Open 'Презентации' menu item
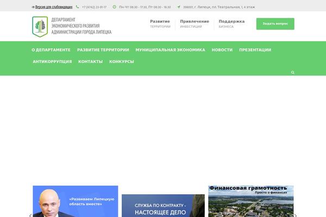This screenshot has height=217, width=326. pos(255,50)
